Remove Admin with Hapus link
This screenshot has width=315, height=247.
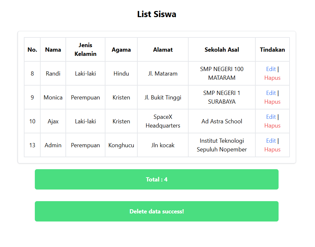pyautogui.click(x=272, y=149)
